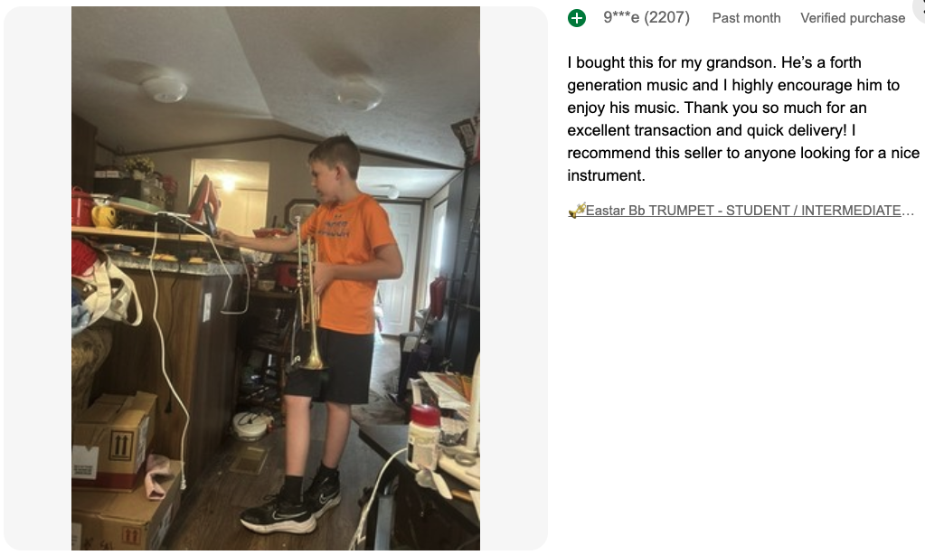Click the trumpet emoji before the item title
925x555 pixels.
point(576,211)
